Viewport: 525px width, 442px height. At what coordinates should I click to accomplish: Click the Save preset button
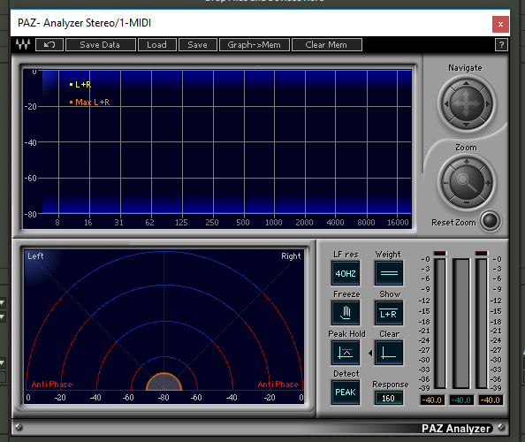coord(198,44)
